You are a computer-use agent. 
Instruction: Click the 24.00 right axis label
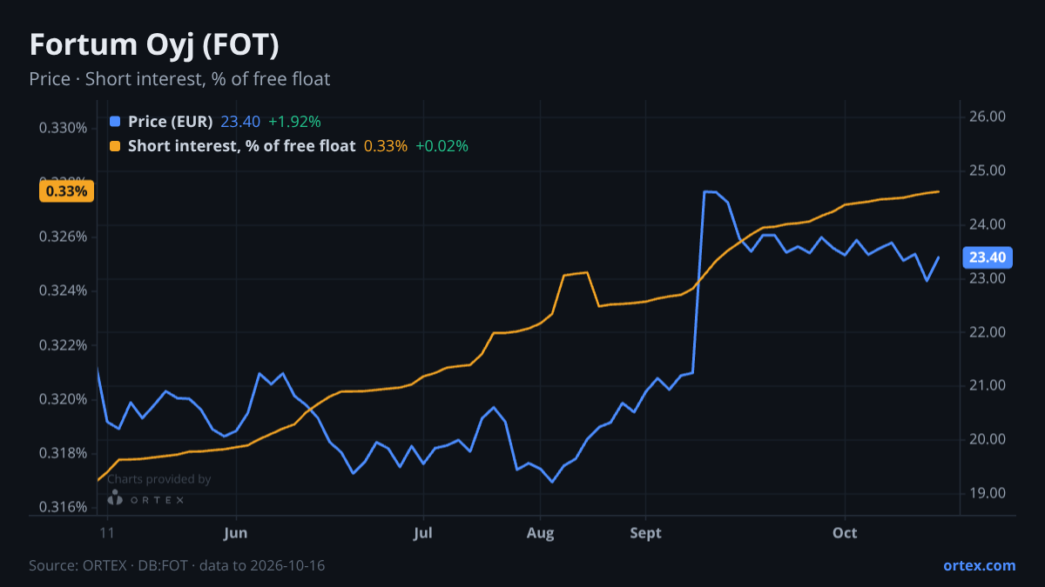(x=988, y=224)
